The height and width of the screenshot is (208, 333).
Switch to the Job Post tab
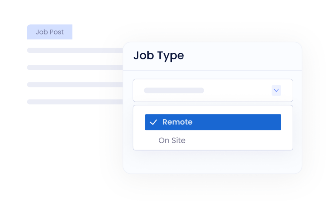click(49, 32)
